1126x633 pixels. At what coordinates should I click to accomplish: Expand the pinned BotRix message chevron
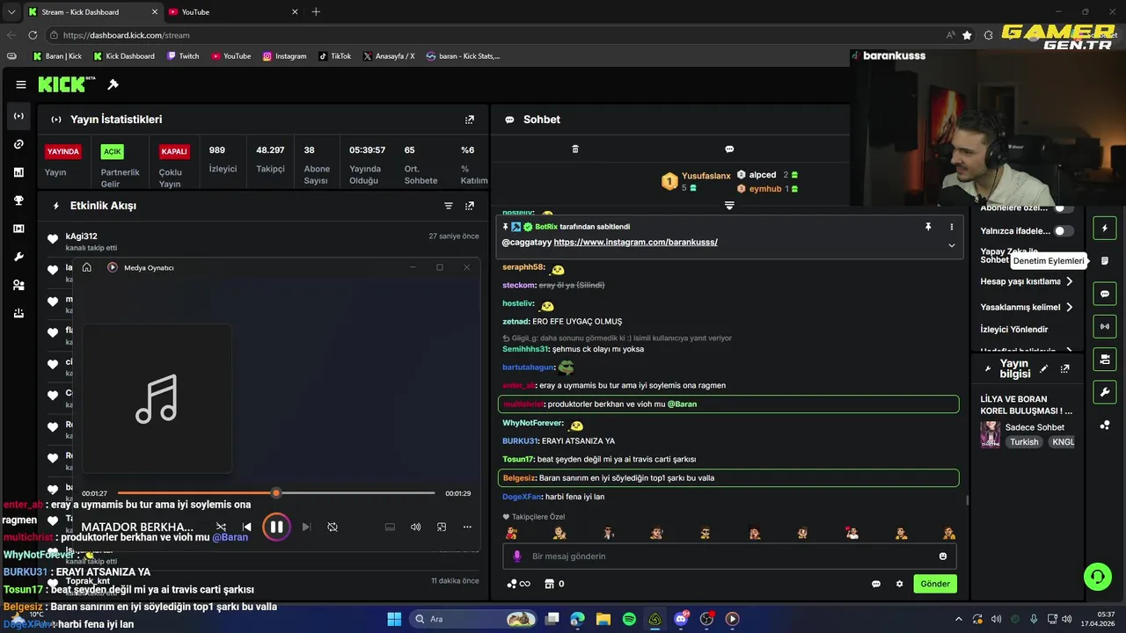coord(951,245)
